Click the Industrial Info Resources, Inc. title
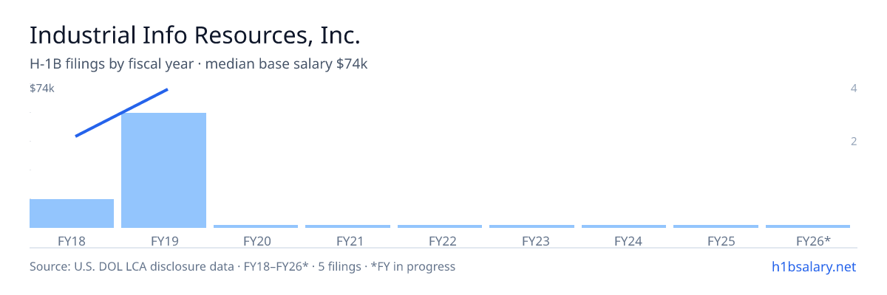The width and height of the screenshot is (887, 295). tap(195, 35)
